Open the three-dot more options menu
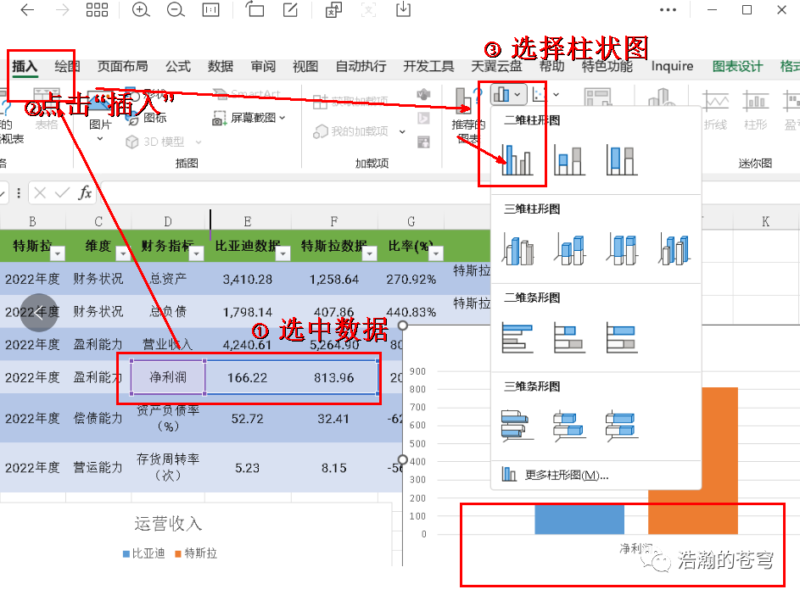Viewport: 800px width, 595px height. 668,9
